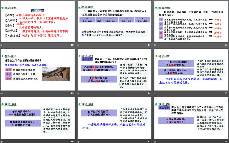Viewport: 229px width, 143px height.
Task: Click the 树梢树枝树根根 verse box
Action: coord(176,120)
